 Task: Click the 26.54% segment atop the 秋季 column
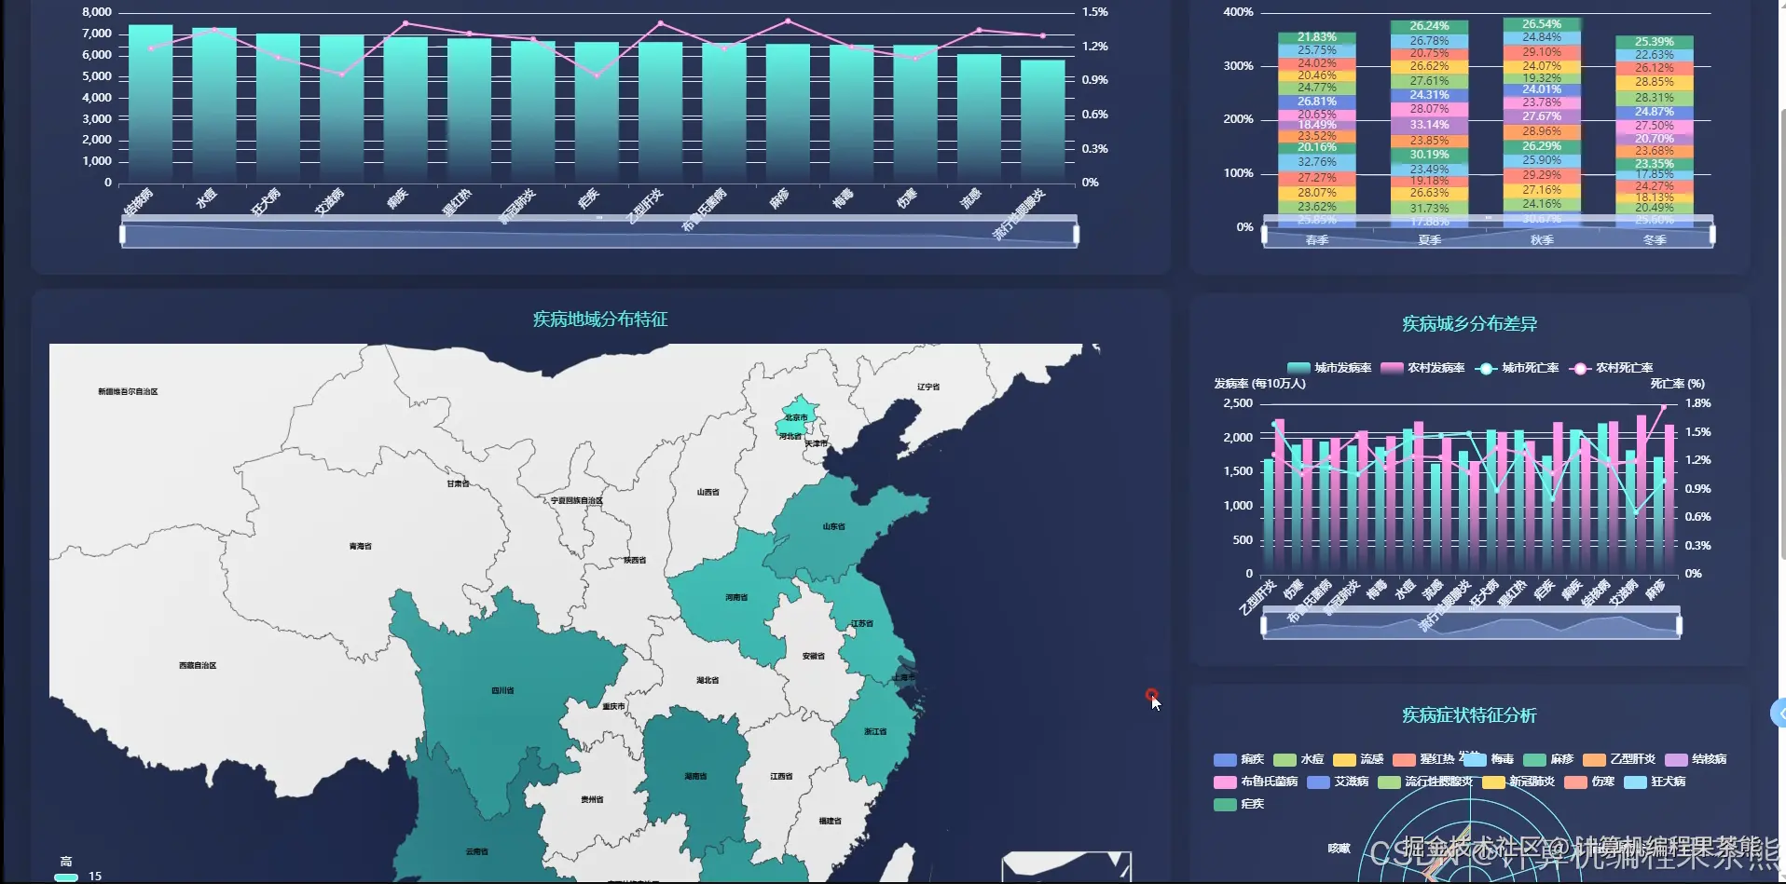click(x=1542, y=25)
